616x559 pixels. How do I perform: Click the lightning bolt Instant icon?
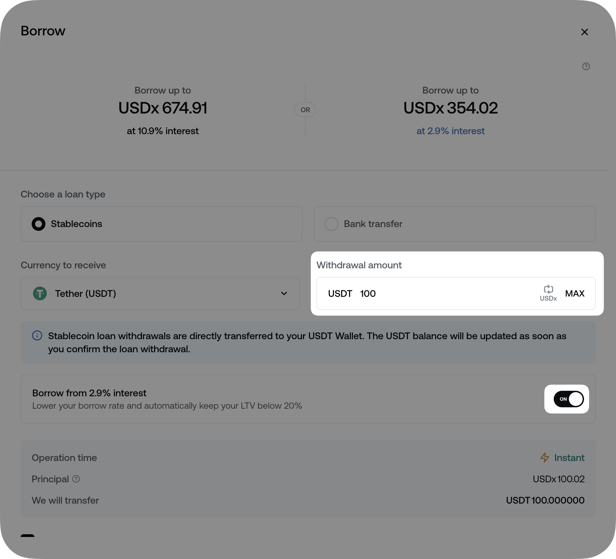[545, 458]
